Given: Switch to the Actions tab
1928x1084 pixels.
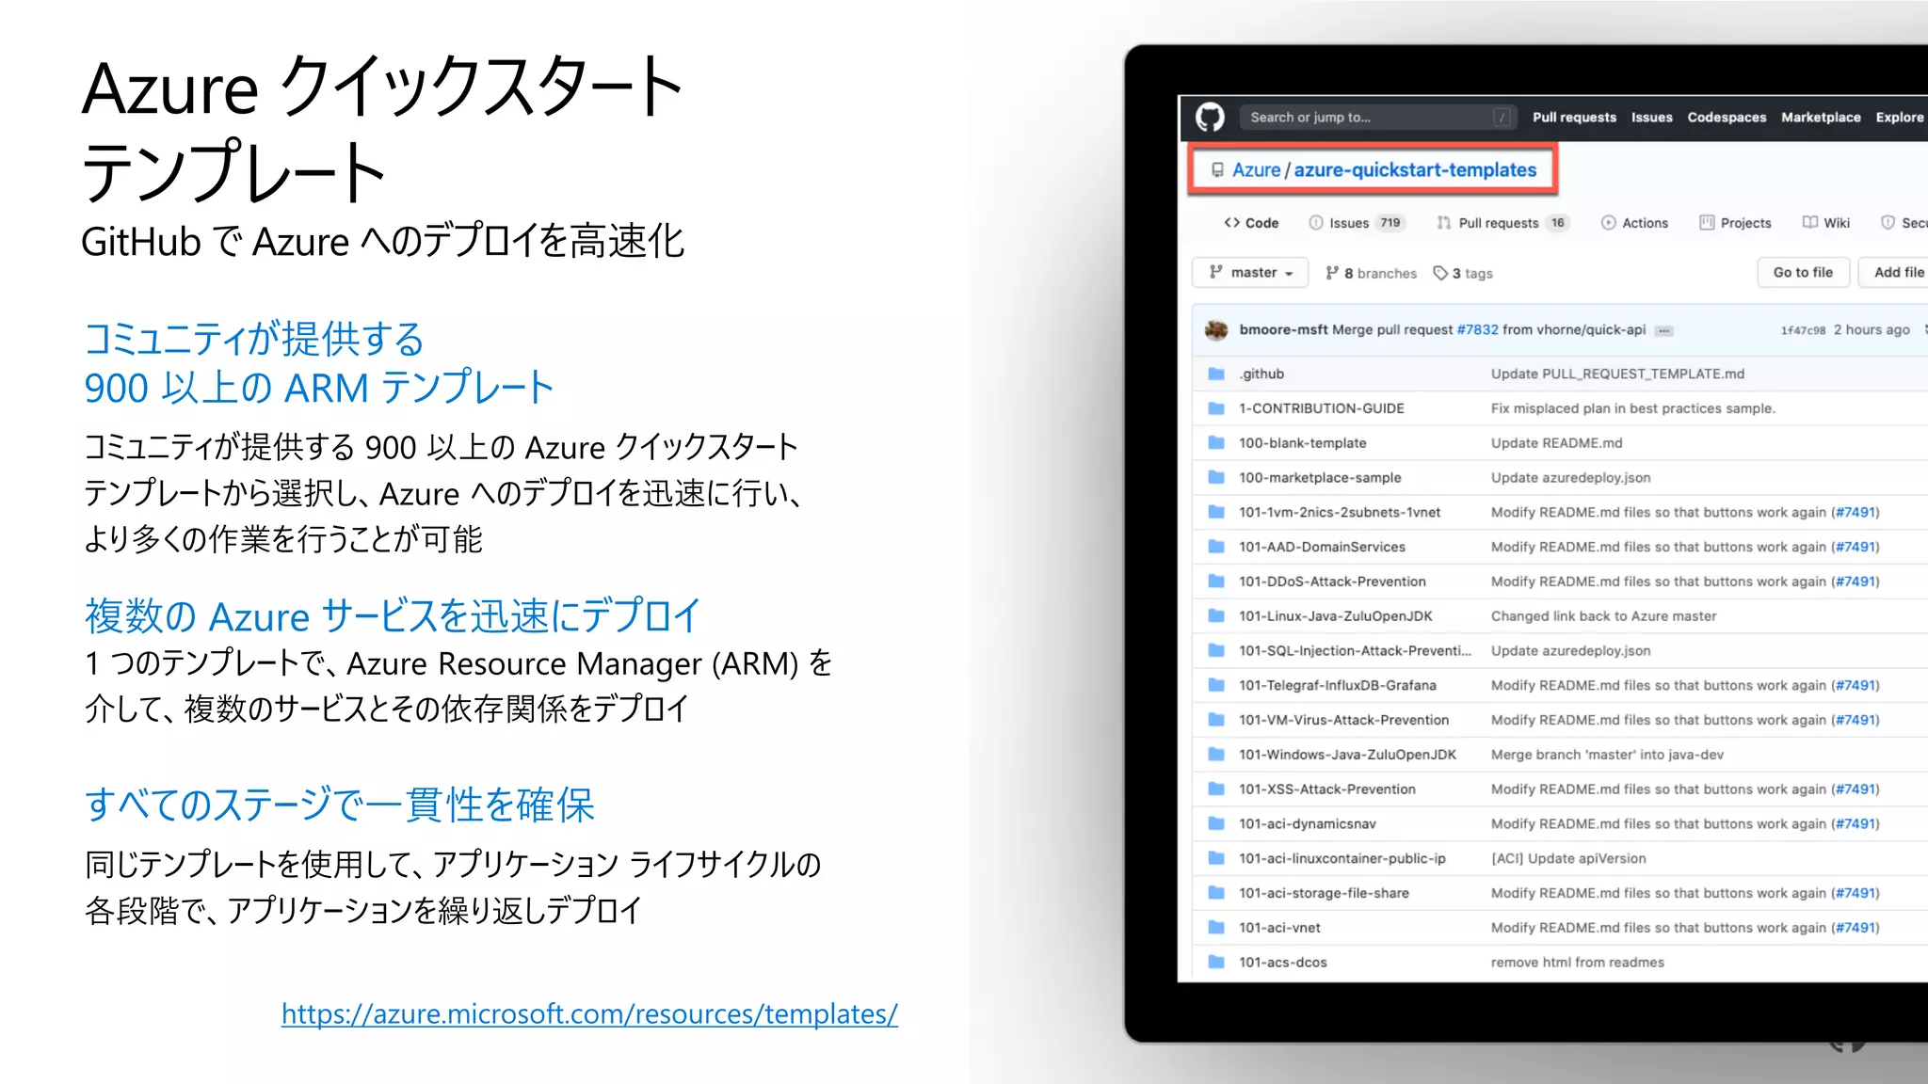Looking at the screenshot, I should (x=1634, y=223).
